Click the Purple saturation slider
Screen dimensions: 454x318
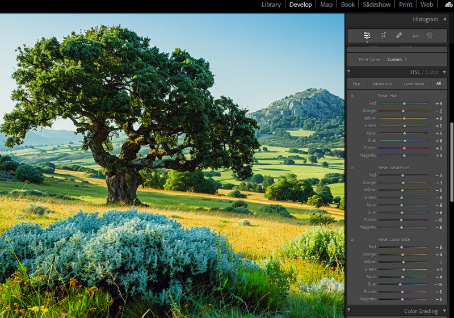click(x=403, y=220)
